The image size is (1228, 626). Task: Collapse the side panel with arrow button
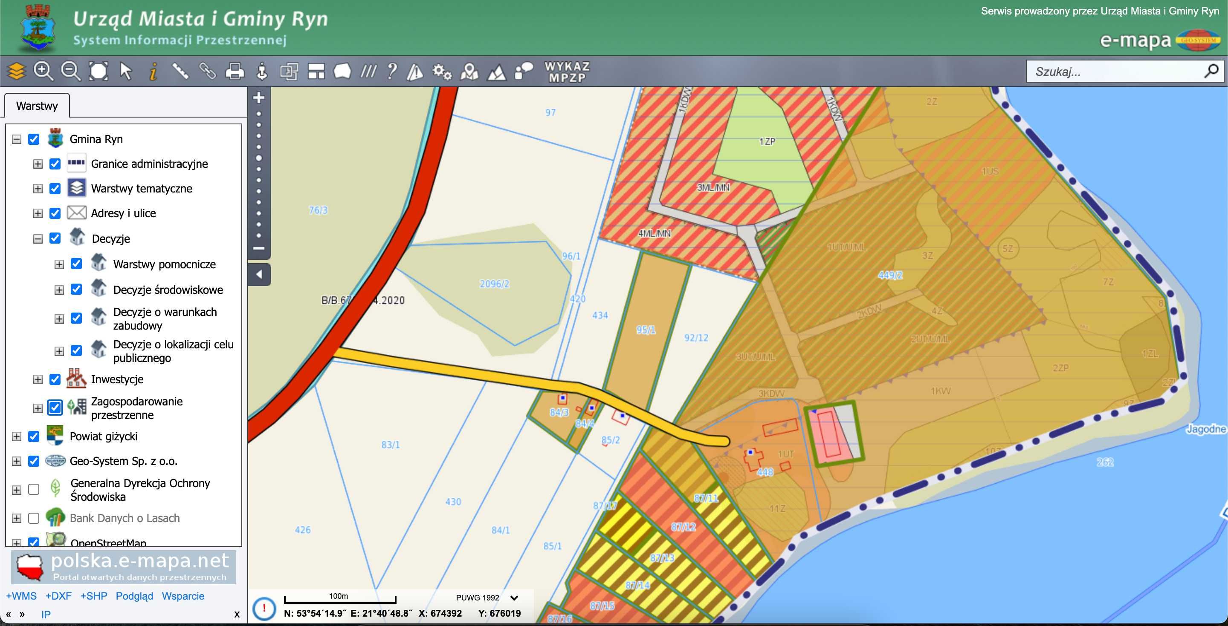(x=259, y=275)
